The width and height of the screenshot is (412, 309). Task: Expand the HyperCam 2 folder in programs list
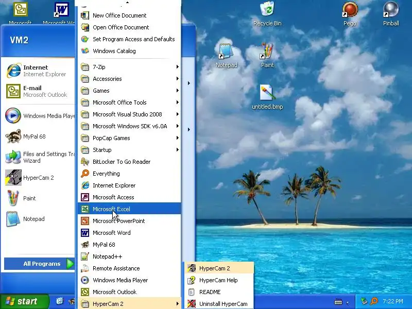[129, 303]
